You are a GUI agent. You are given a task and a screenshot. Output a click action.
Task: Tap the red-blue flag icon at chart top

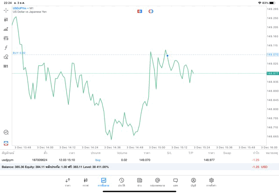[139, 11]
